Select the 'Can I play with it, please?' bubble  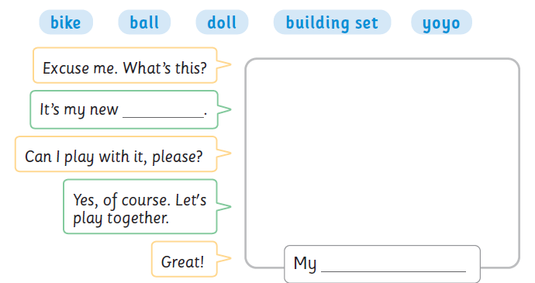pyautogui.click(x=116, y=154)
